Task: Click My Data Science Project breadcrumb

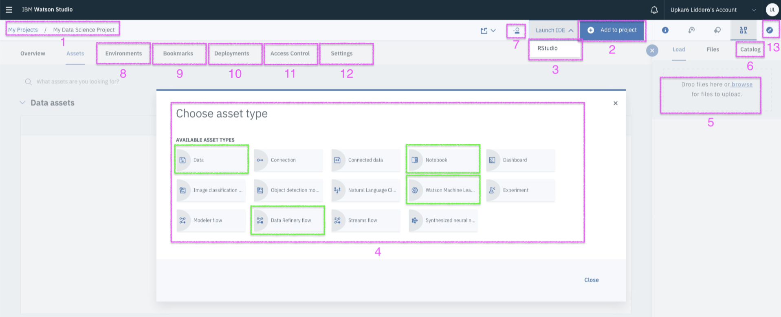Action: [x=84, y=30]
